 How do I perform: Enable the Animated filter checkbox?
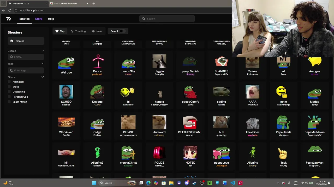point(9,82)
